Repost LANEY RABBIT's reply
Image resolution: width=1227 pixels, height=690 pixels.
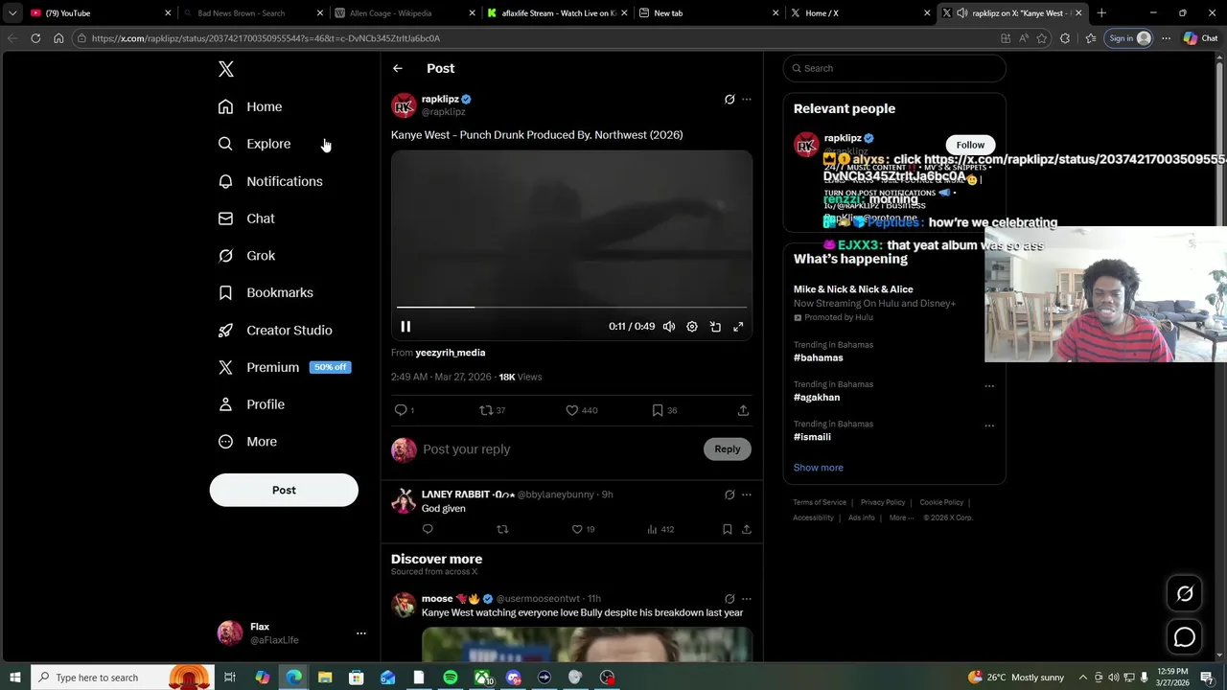click(502, 529)
